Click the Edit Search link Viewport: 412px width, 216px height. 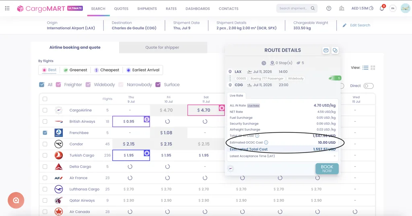pos(360,25)
